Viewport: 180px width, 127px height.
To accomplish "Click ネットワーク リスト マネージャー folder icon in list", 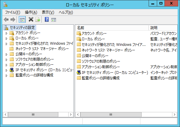I will point(79,50).
